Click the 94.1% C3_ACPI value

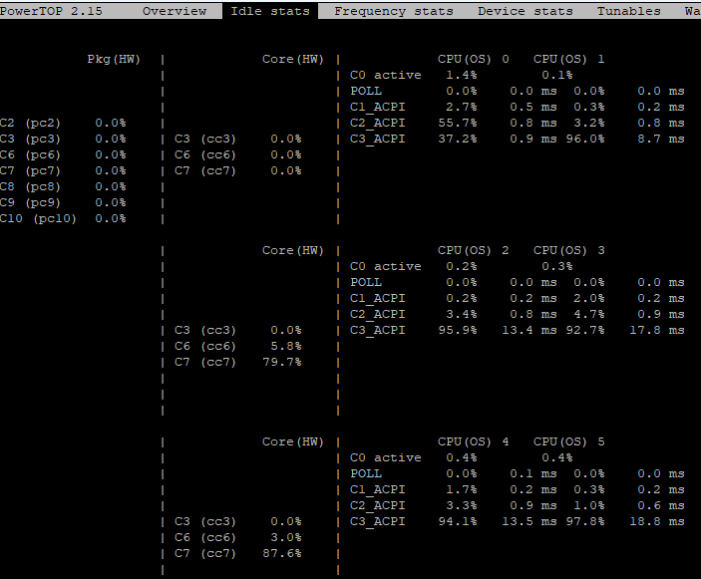(458, 521)
